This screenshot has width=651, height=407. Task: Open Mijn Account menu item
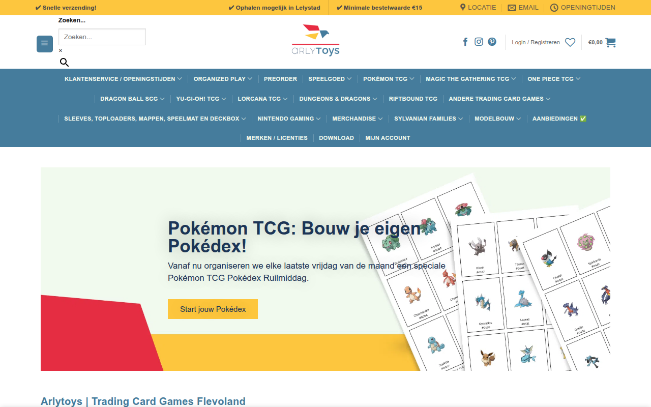(388, 138)
